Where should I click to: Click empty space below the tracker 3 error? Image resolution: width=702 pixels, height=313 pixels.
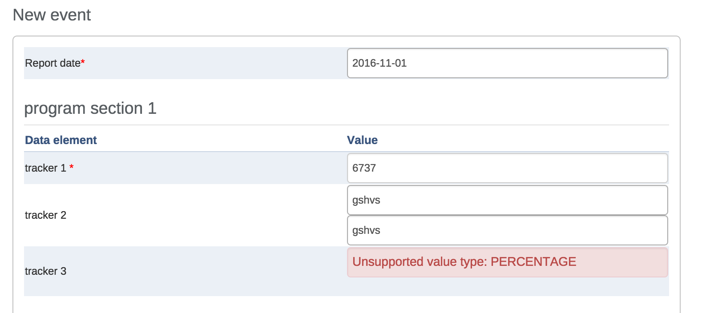507,287
